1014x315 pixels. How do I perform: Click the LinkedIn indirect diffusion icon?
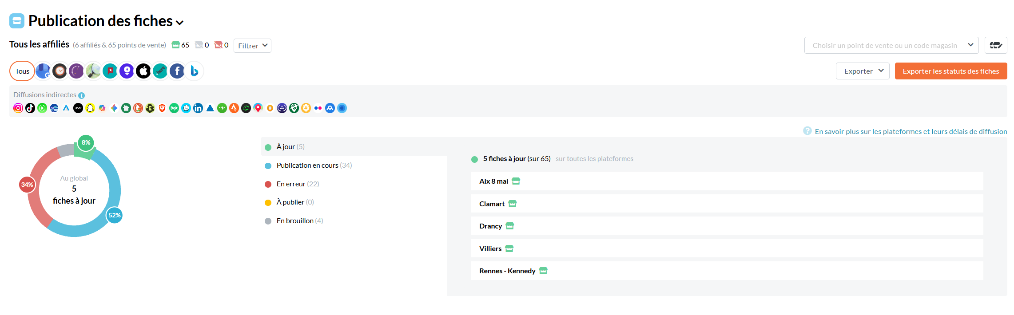pyautogui.click(x=198, y=108)
